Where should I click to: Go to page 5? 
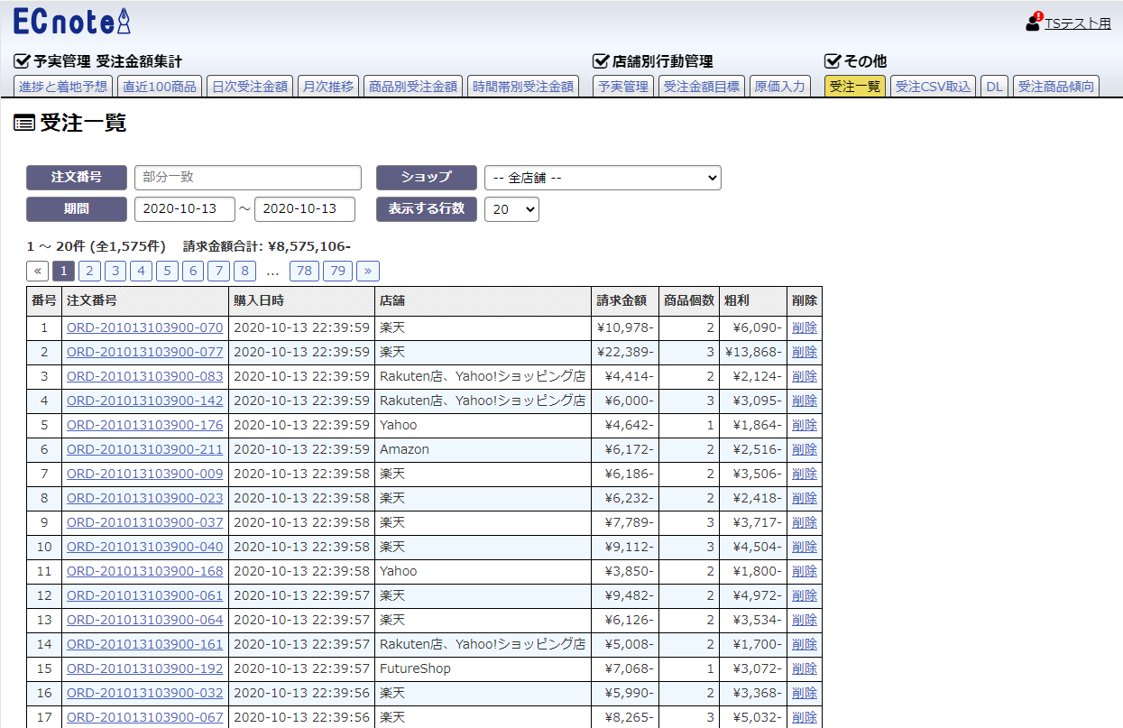coord(167,271)
